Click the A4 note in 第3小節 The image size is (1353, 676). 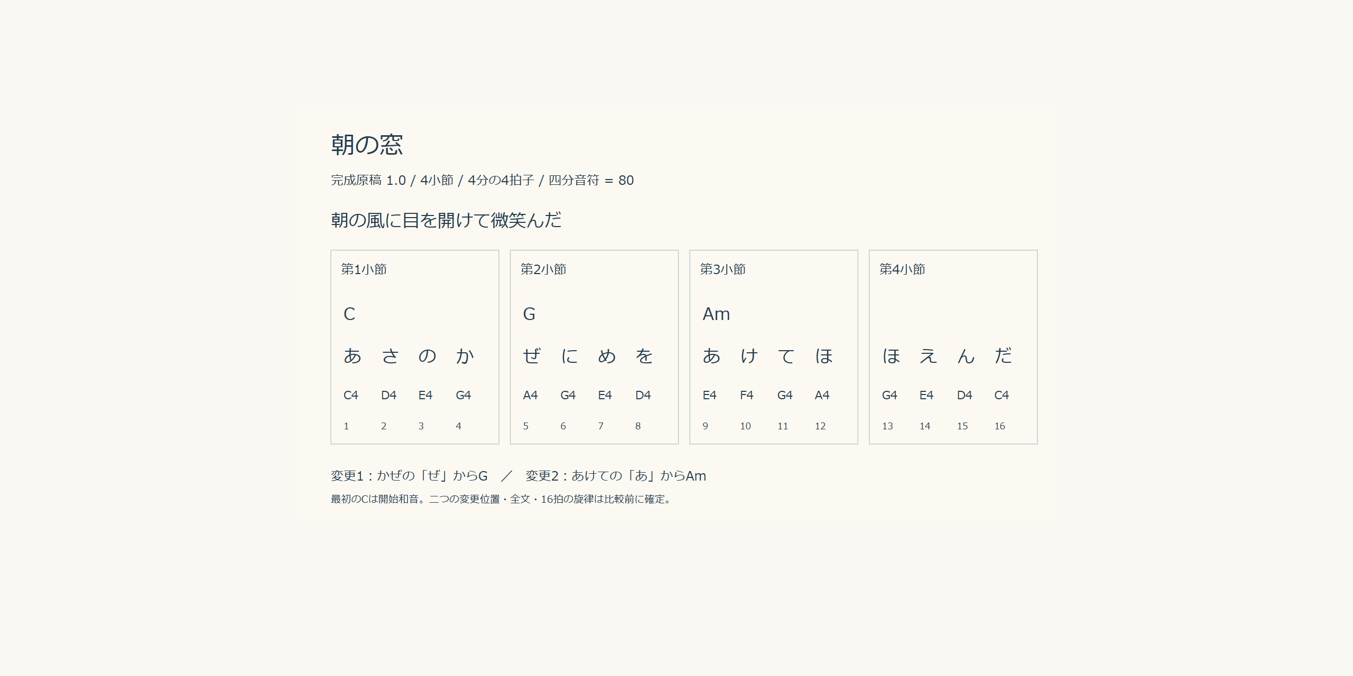822,395
